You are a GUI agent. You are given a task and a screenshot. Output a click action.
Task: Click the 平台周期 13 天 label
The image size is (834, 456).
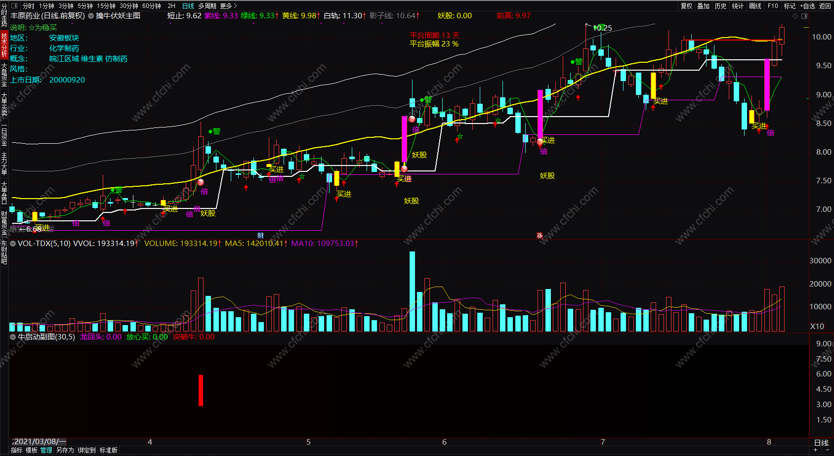point(435,35)
